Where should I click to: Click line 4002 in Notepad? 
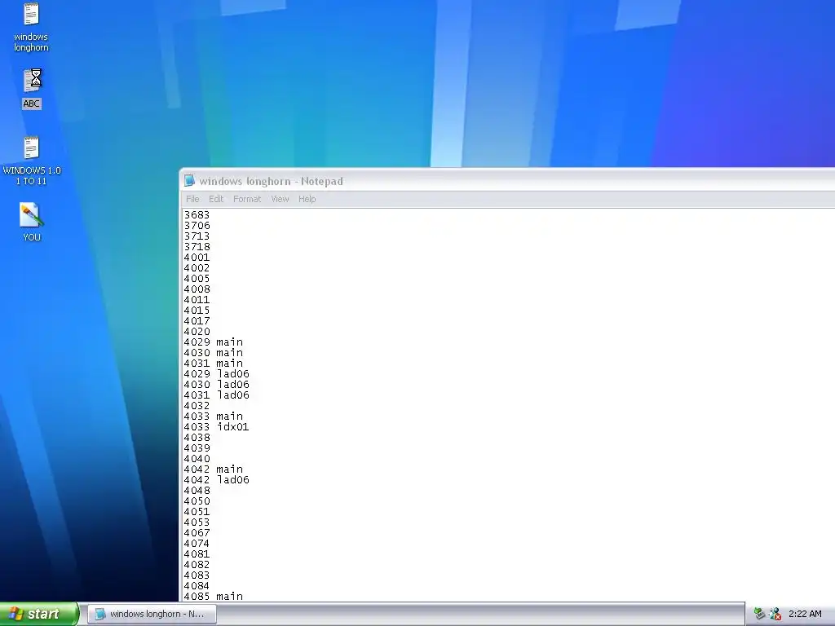[197, 268]
